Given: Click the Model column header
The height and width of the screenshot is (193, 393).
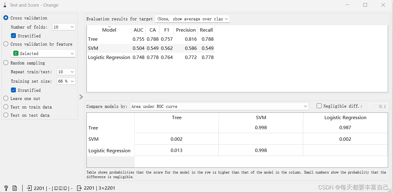Looking at the screenshot, I should [109, 30].
